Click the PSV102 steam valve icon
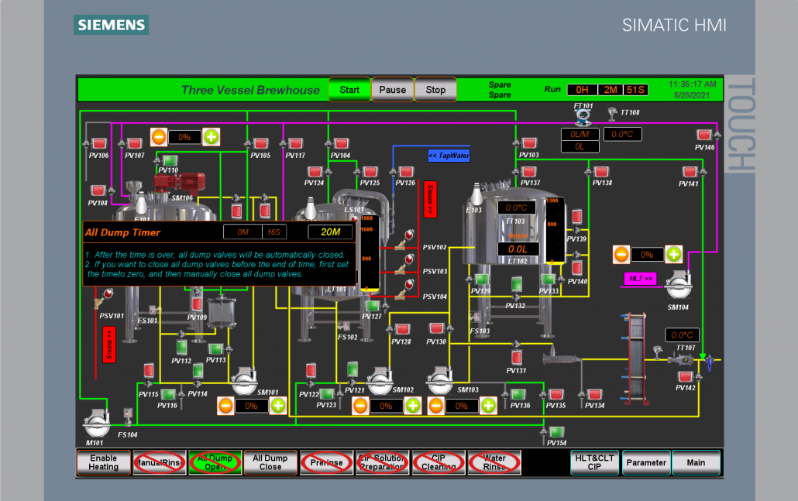Viewport: 798px width, 501px height. point(405,240)
